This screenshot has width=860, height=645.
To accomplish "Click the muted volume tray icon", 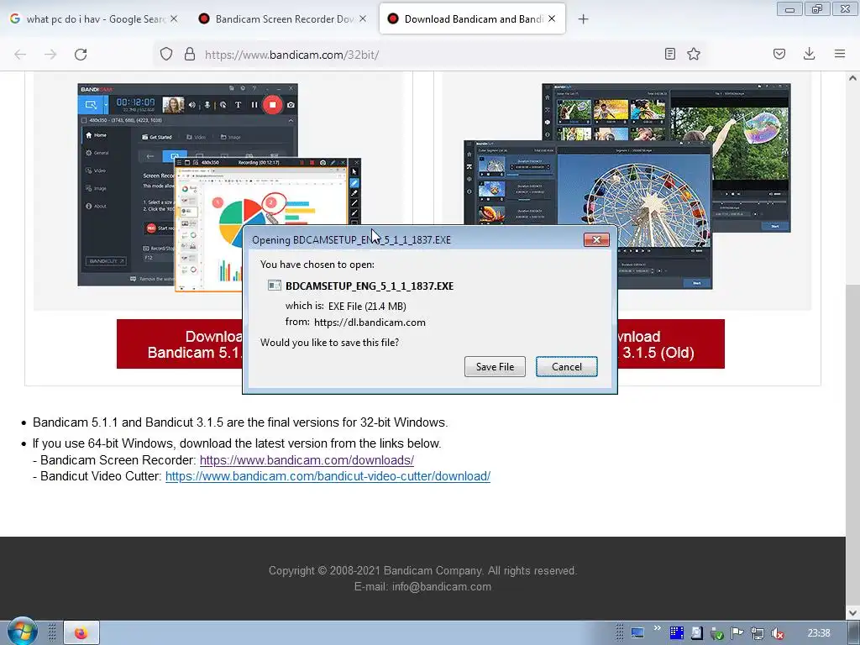I will [777, 633].
